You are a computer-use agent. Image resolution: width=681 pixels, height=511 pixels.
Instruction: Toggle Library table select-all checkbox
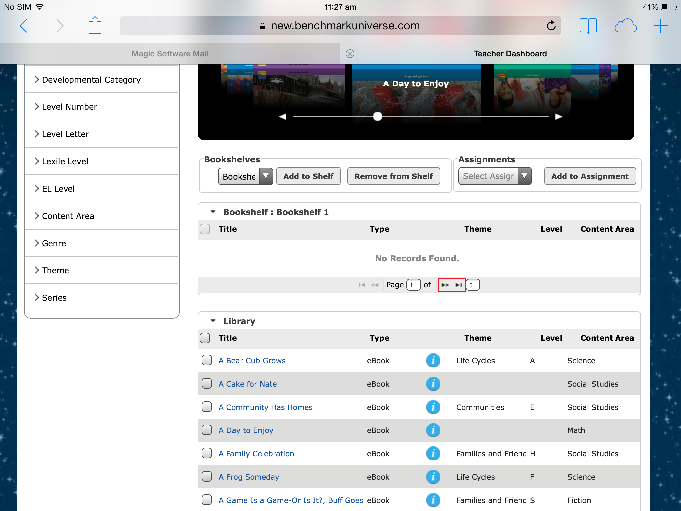tap(205, 338)
